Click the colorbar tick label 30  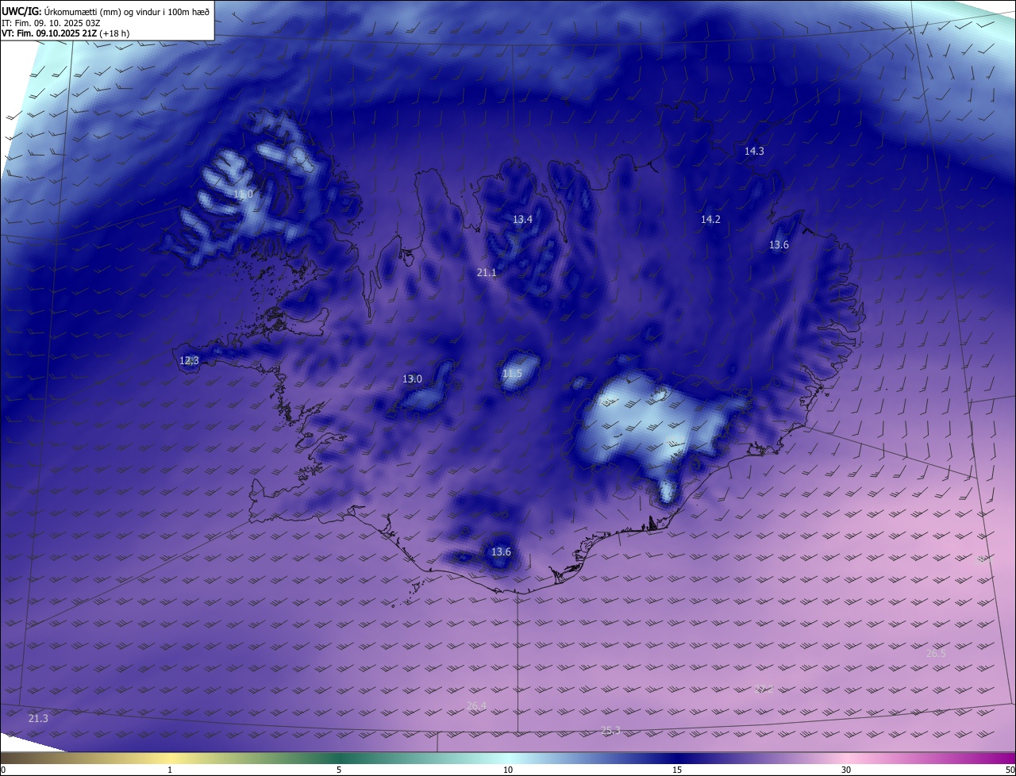pos(846,770)
